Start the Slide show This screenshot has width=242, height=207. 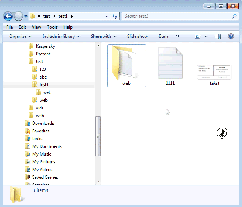[x=137, y=36]
